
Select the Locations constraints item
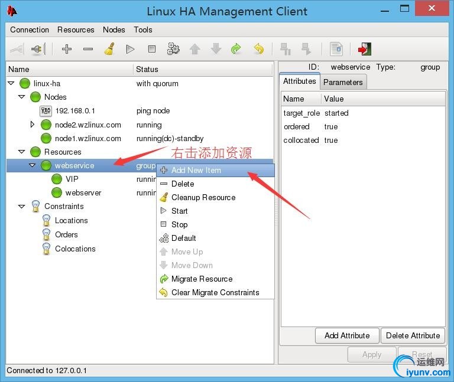[71, 220]
